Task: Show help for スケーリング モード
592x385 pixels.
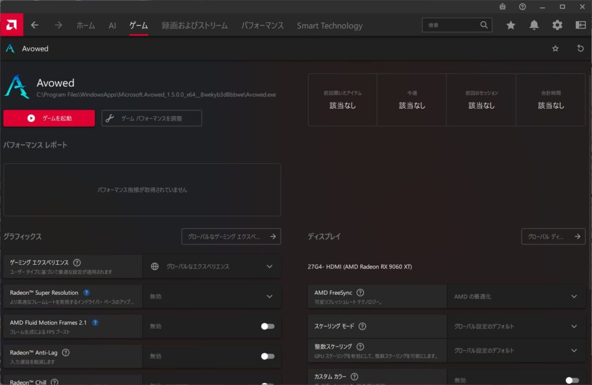Action: 362,326
